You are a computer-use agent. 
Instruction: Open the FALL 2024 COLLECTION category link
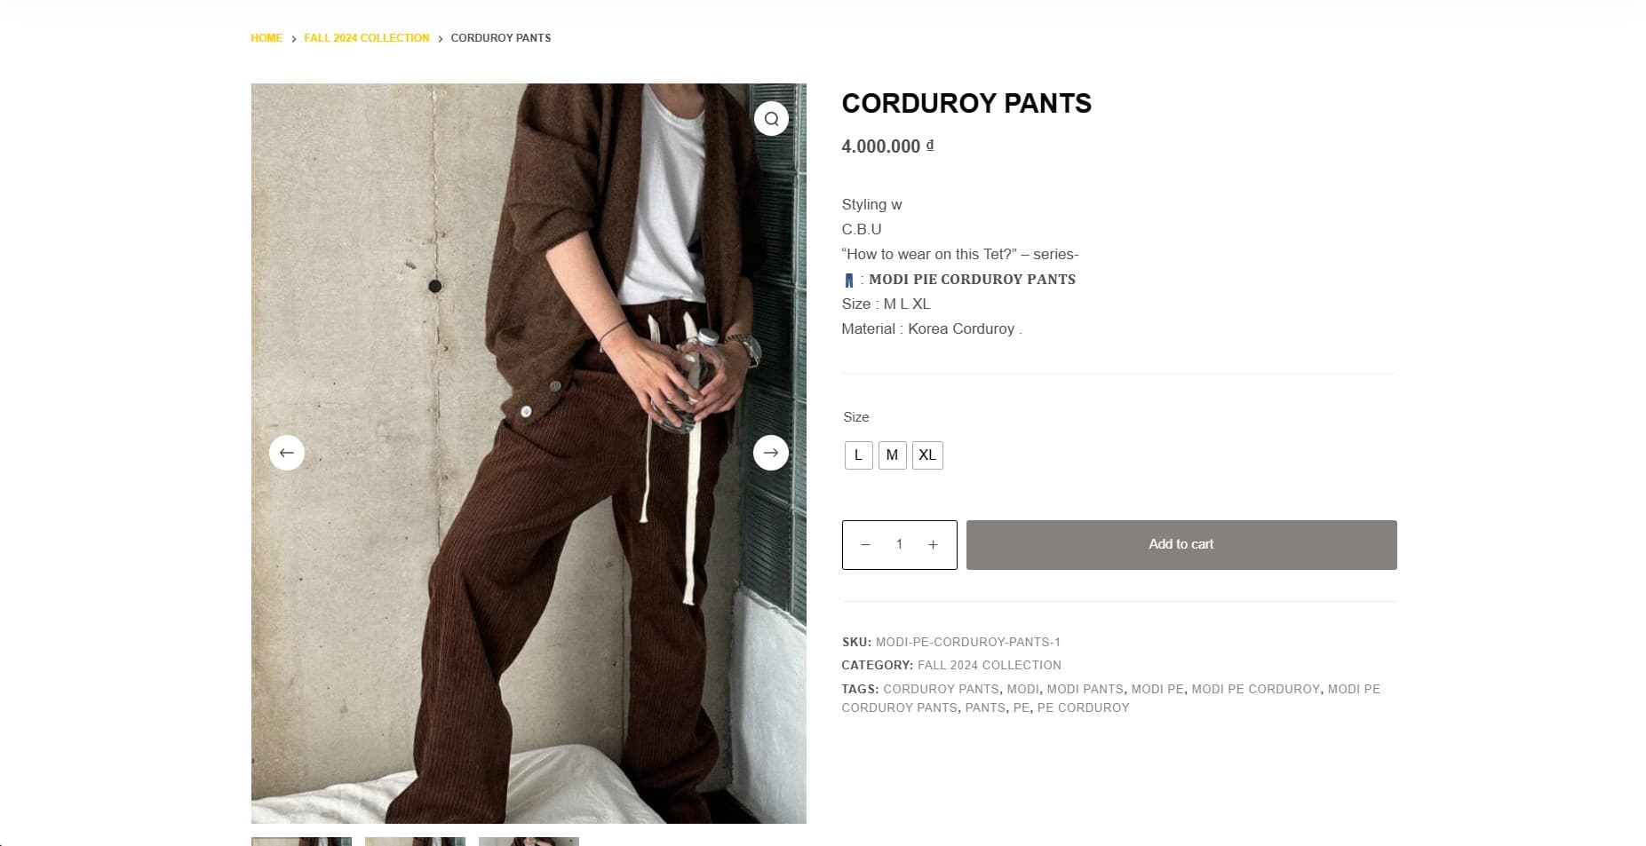click(x=989, y=664)
